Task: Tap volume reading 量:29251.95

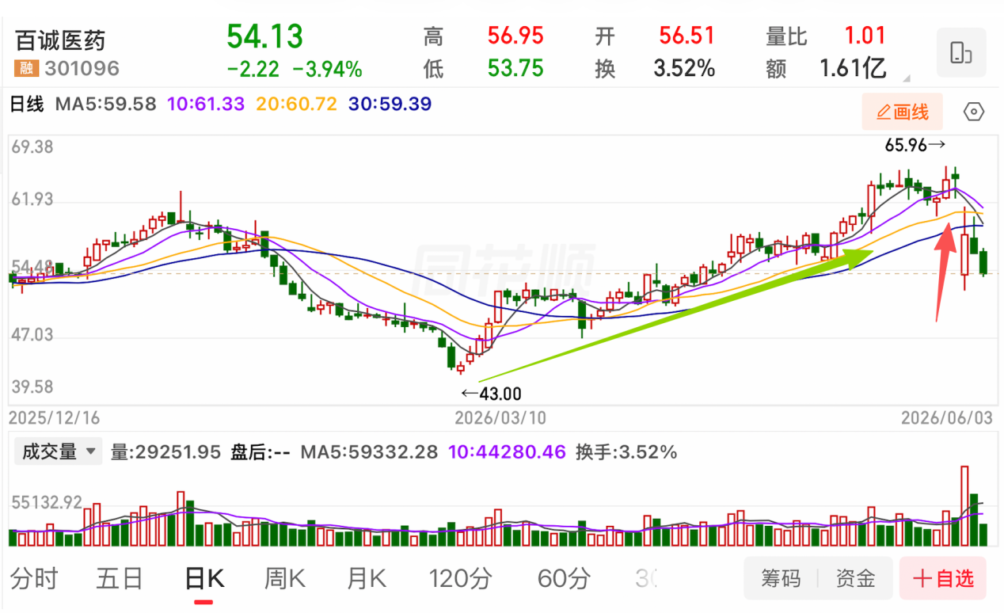Action: point(165,452)
